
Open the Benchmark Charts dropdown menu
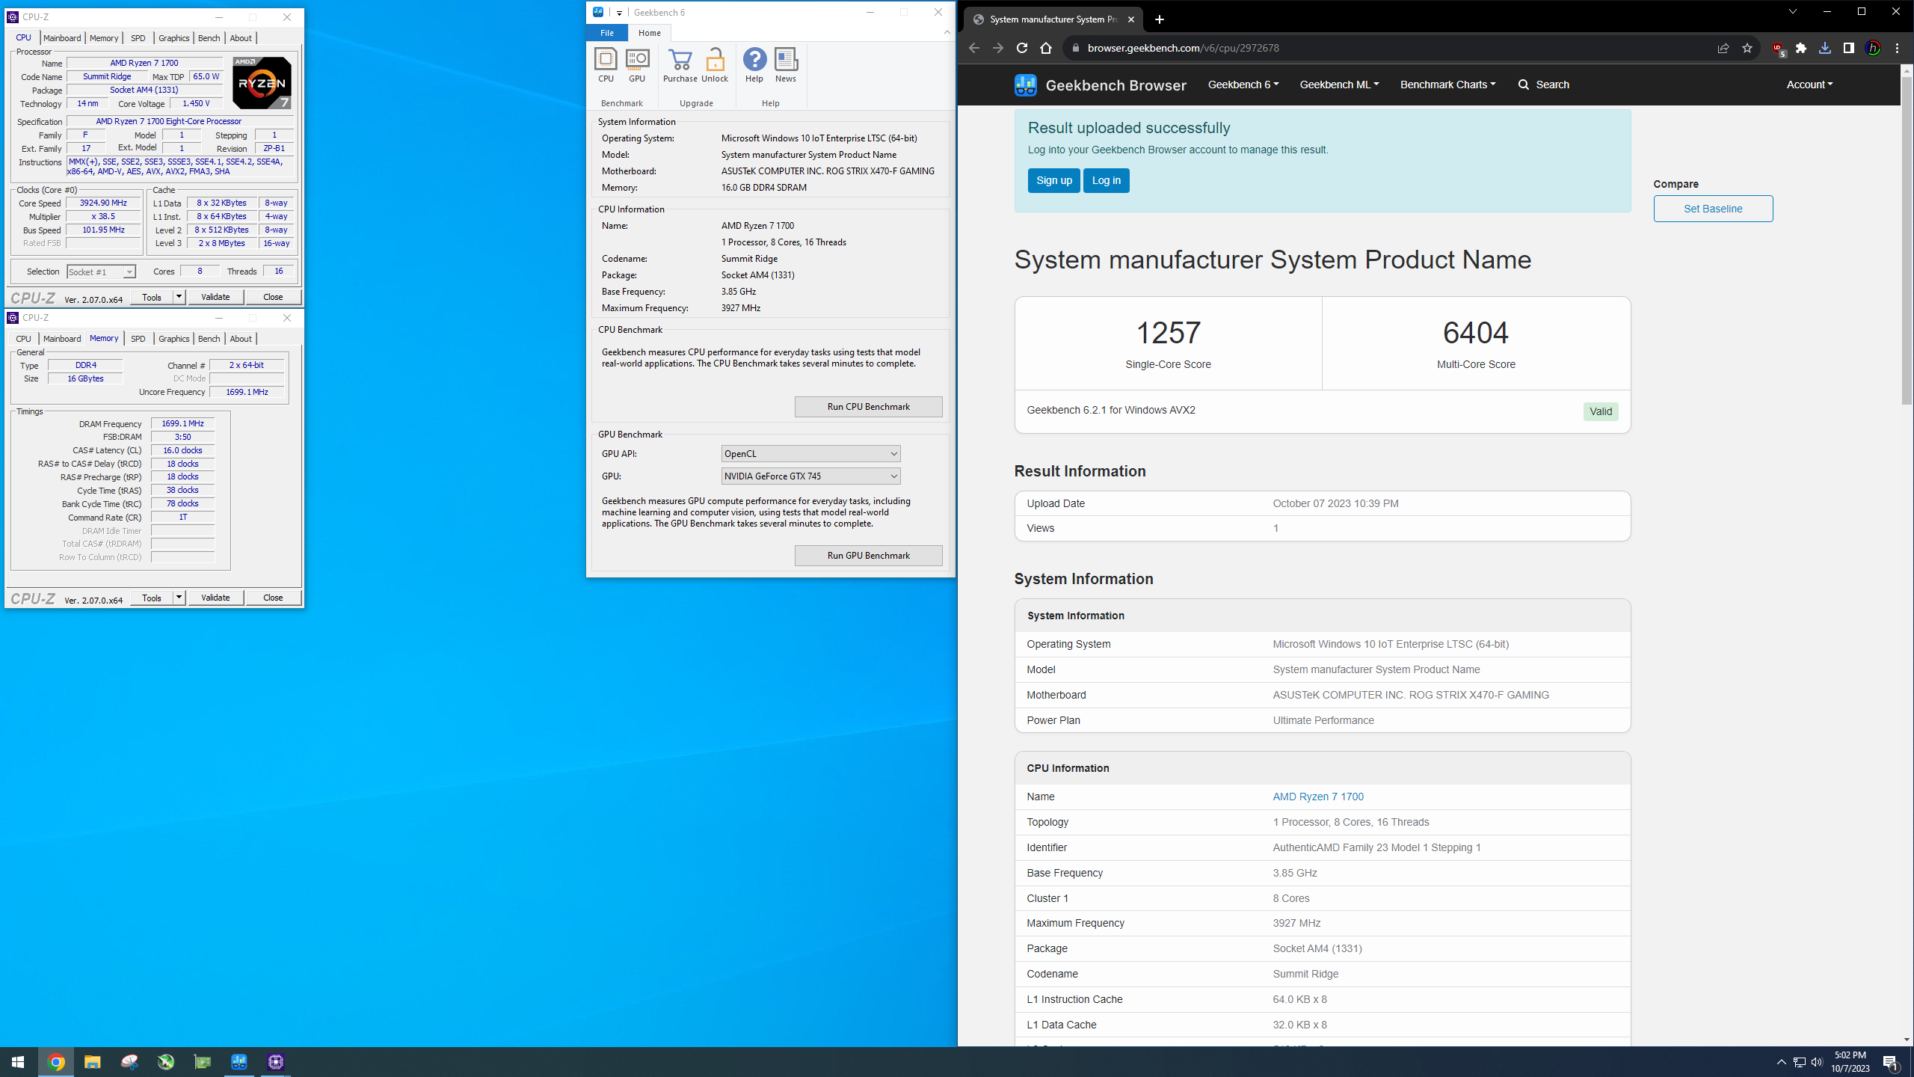[1447, 85]
